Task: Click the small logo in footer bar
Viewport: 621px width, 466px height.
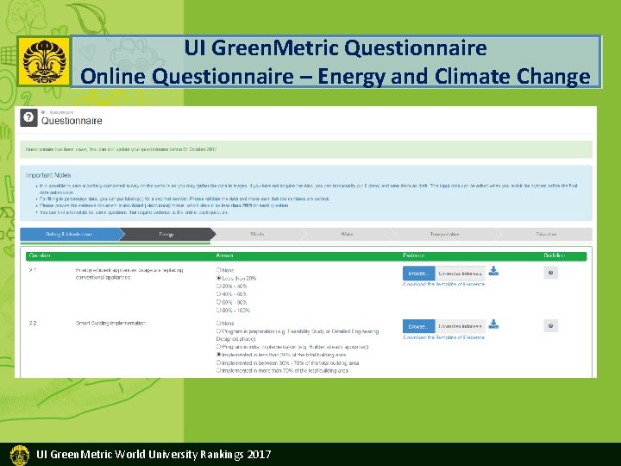Action: click(x=20, y=455)
